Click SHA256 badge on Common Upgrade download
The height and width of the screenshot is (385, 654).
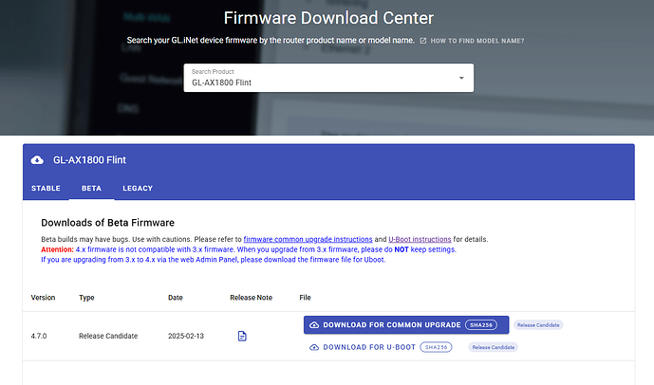point(481,325)
